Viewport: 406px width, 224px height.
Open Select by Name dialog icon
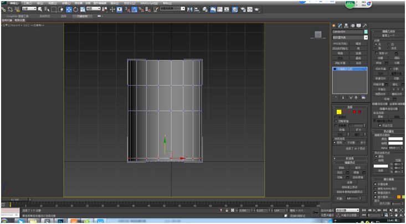click(x=47, y=9)
